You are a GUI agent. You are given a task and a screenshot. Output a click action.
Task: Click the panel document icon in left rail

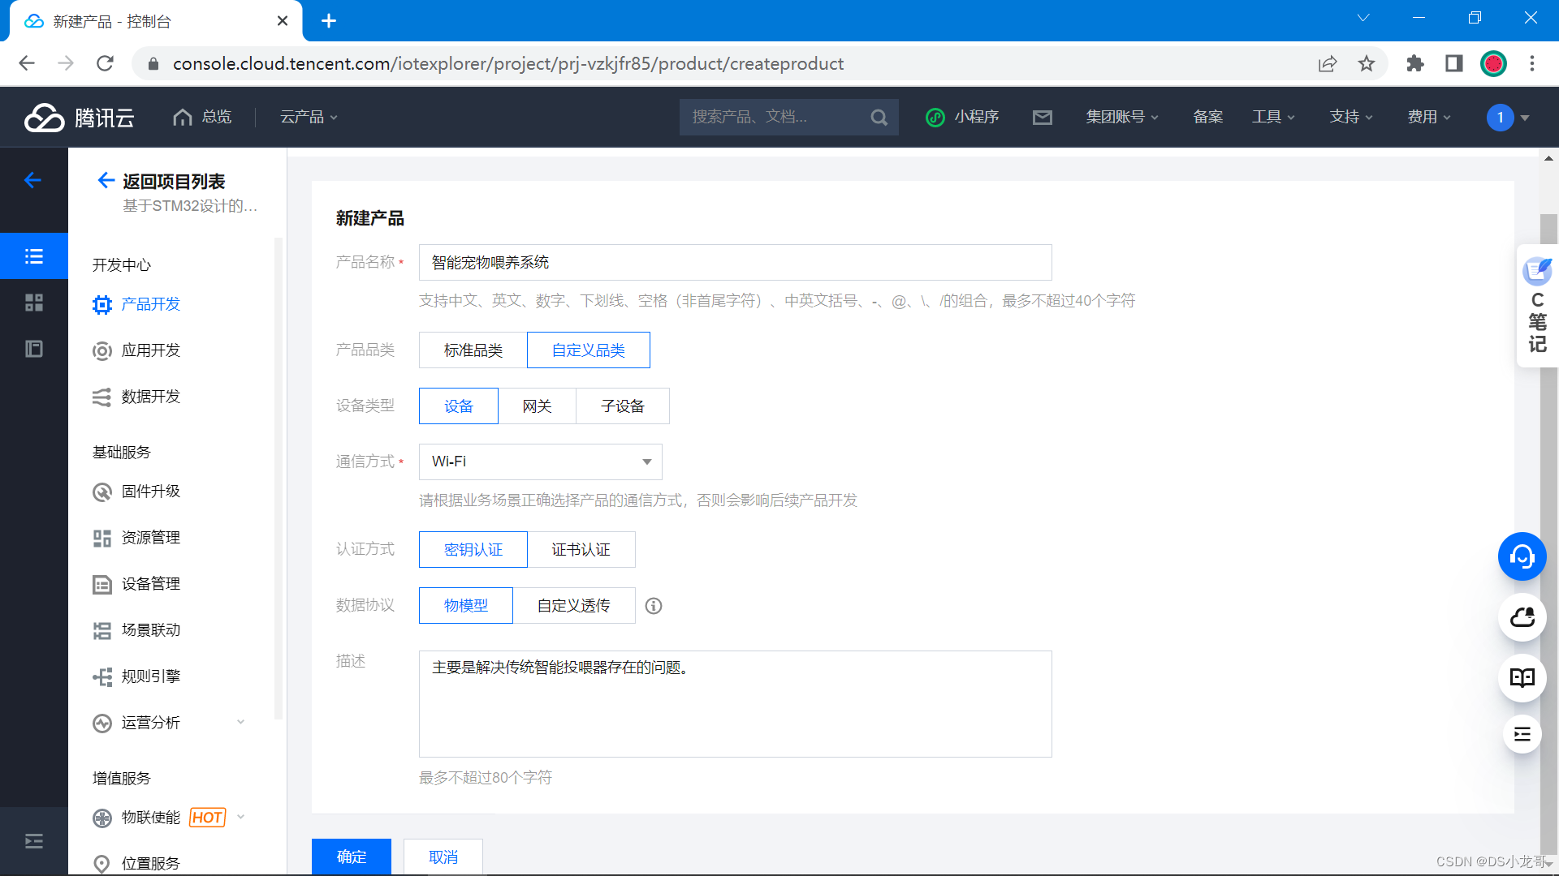[x=34, y=349]
